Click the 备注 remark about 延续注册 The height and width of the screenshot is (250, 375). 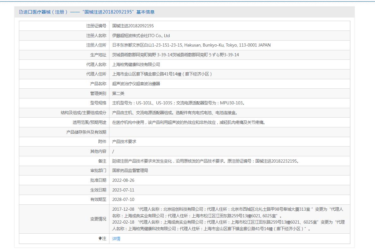point(205,161)
